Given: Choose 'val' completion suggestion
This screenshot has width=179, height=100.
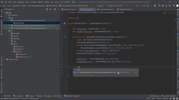Looking at the screenshot, I should coord(106,70).
